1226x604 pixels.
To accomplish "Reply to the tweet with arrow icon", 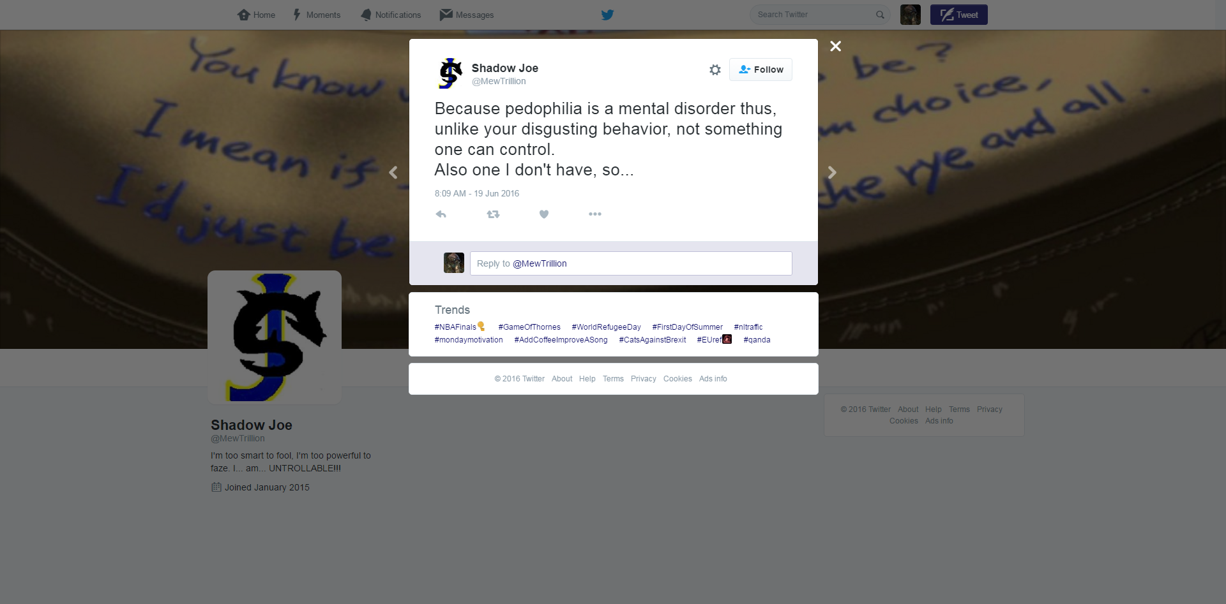I will [x=441, y=214].
